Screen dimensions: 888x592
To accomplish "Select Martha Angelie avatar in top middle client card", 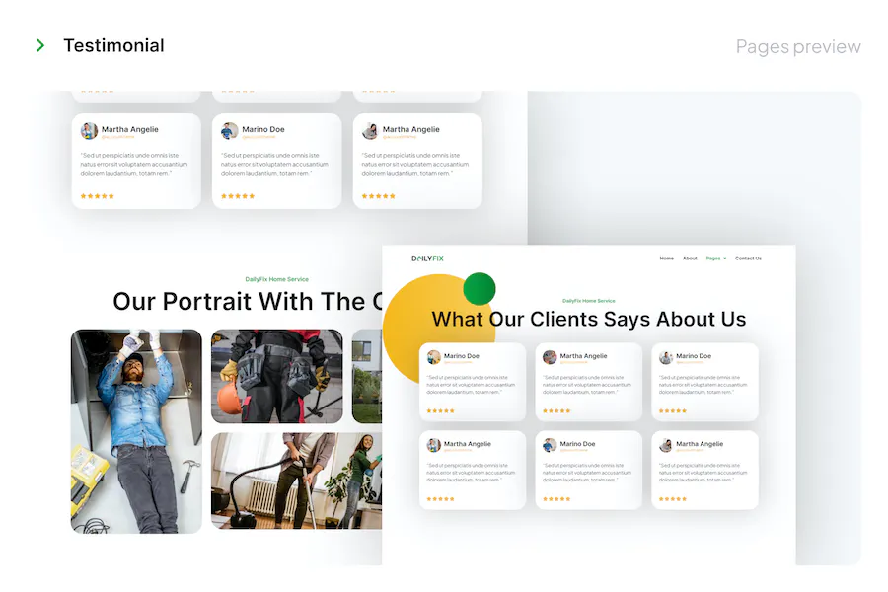I will point(550,357).
